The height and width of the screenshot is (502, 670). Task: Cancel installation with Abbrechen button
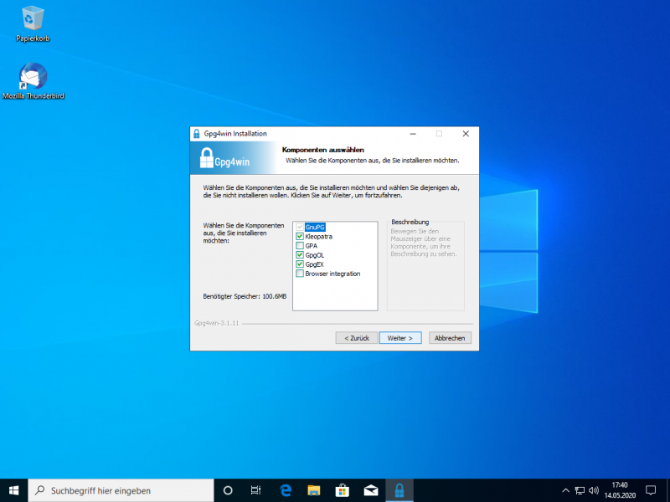451,338
